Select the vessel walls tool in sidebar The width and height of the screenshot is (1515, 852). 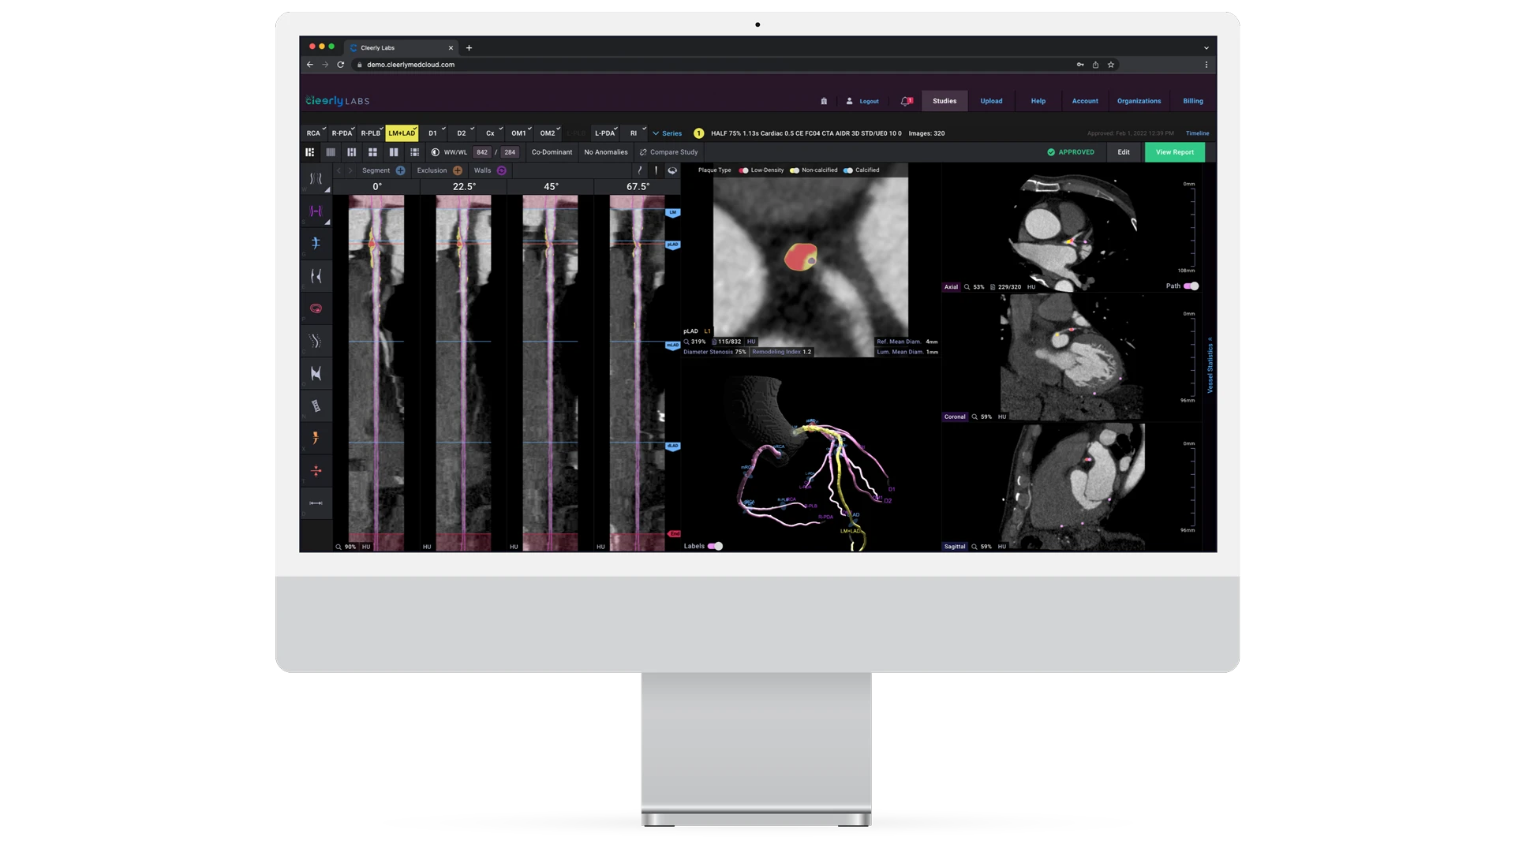(x=316, y=179)
